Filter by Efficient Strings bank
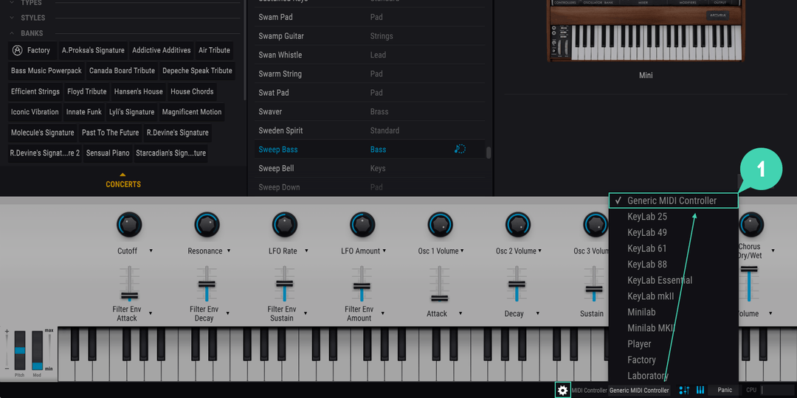The image size is (797, 398). (35, 91)
